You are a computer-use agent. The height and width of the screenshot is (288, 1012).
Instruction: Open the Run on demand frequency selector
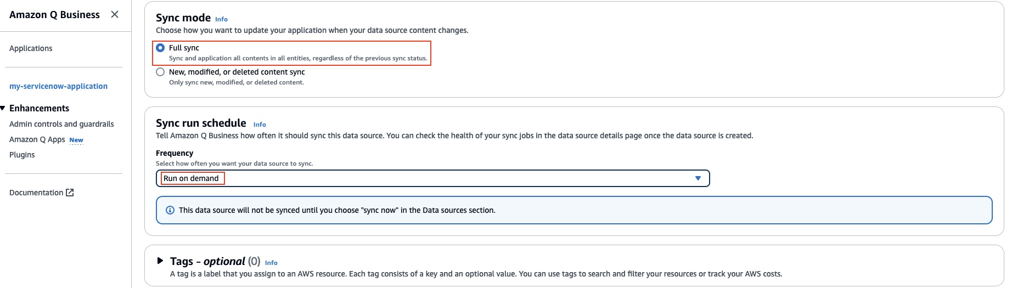(432, 178)
